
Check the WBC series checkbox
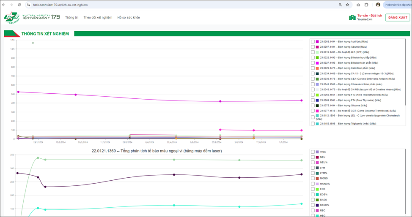(x=313, y=152)
